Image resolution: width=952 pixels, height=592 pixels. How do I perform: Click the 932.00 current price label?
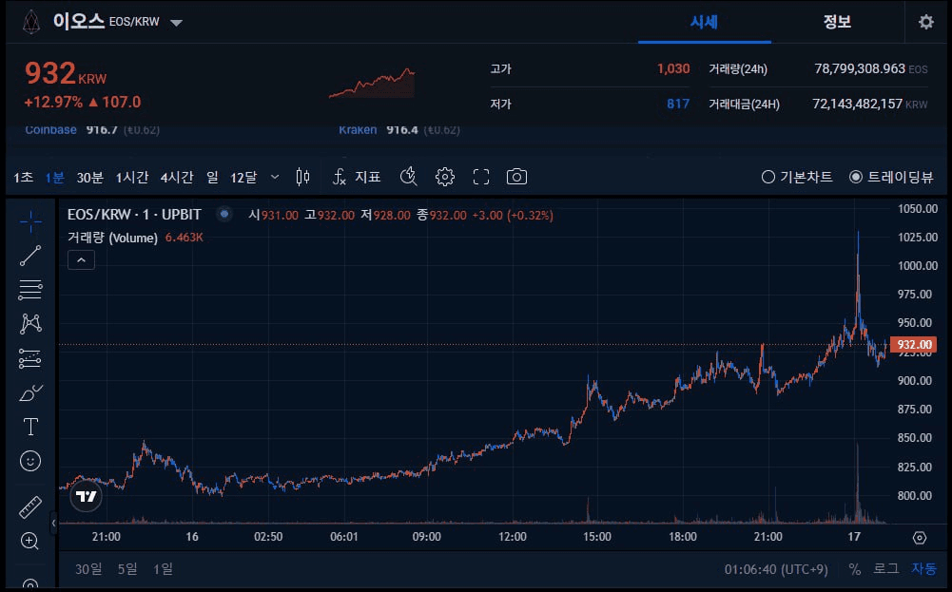pyautogui.click(x=914, y=345)
